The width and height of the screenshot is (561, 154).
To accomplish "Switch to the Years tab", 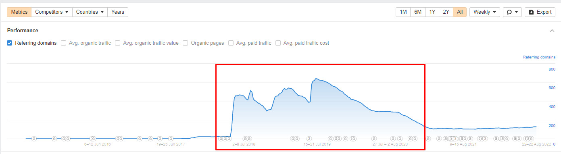I will [x=118, y=12].
